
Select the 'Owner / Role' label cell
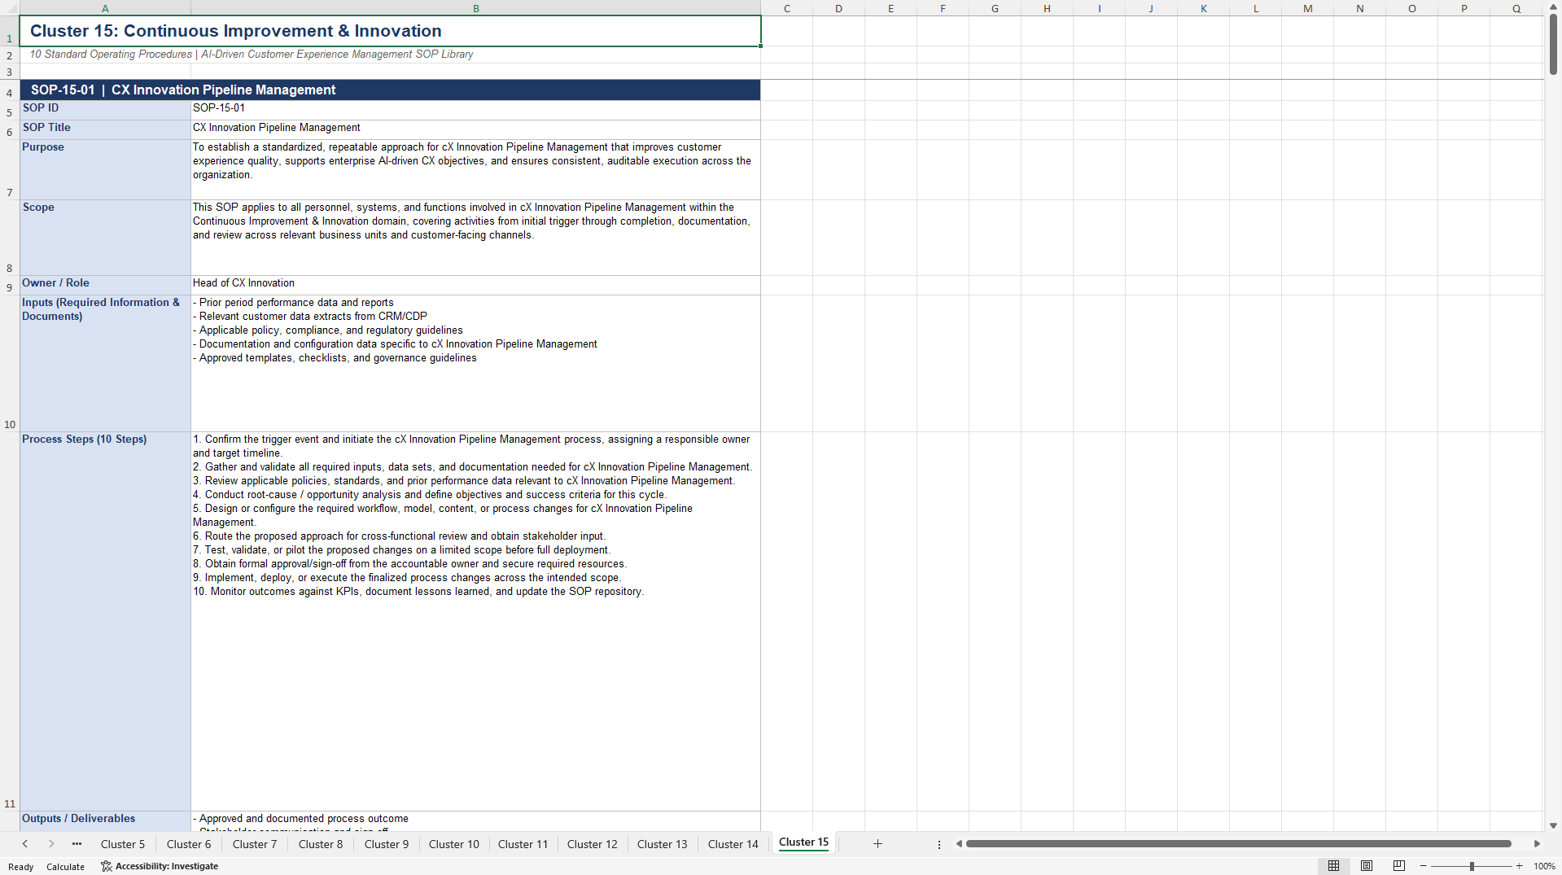pos(105,285)
